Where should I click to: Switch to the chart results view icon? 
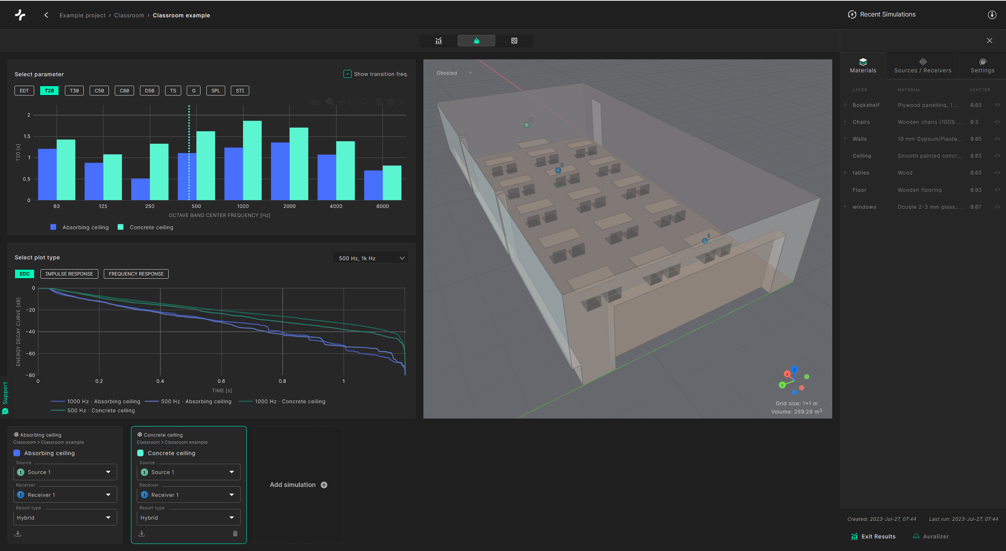[438, 40]
